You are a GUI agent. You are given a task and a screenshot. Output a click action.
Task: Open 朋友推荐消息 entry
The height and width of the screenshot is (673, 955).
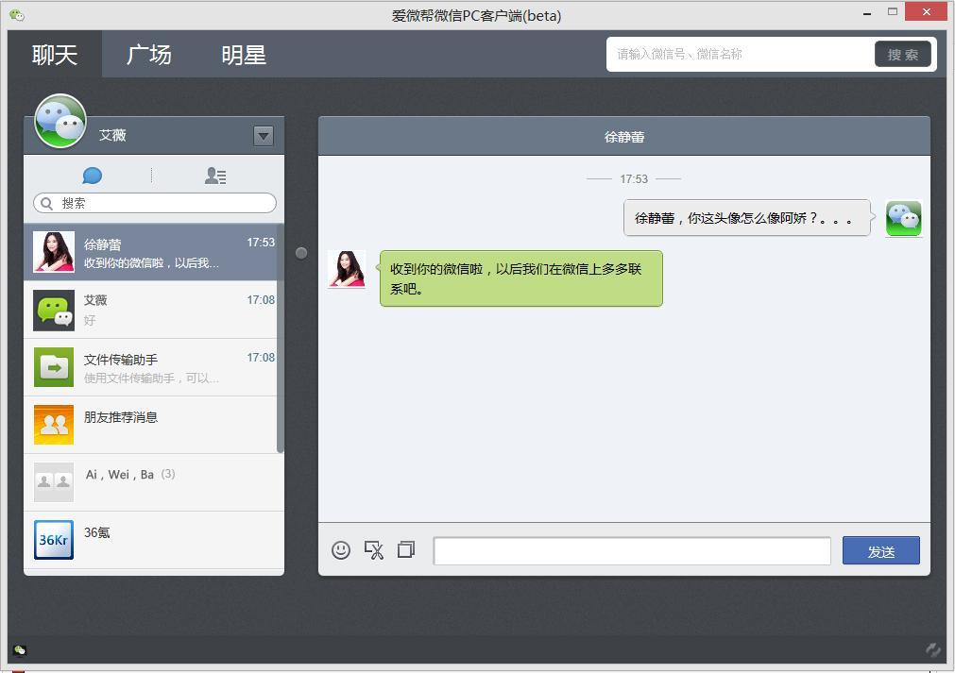[150, 425]
